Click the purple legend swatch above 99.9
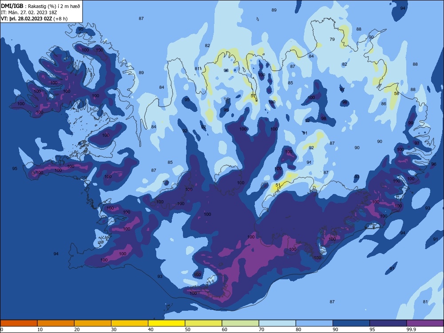This screenshot has width=444, height=333. click(425, 323)
